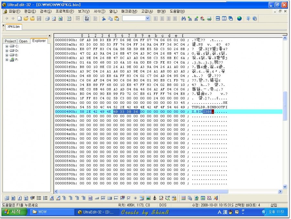This screenshot has height=219, width=291.
Task: Open the 편집(E) menu
Action: (30, 11)
